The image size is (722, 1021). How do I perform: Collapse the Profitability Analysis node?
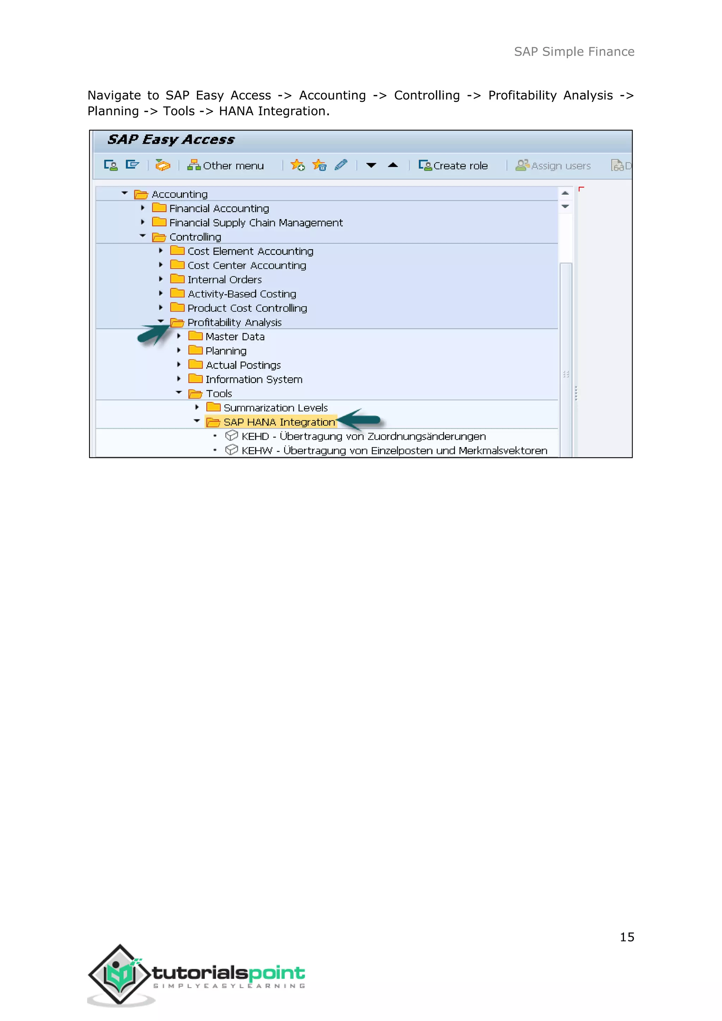[161, 321]
